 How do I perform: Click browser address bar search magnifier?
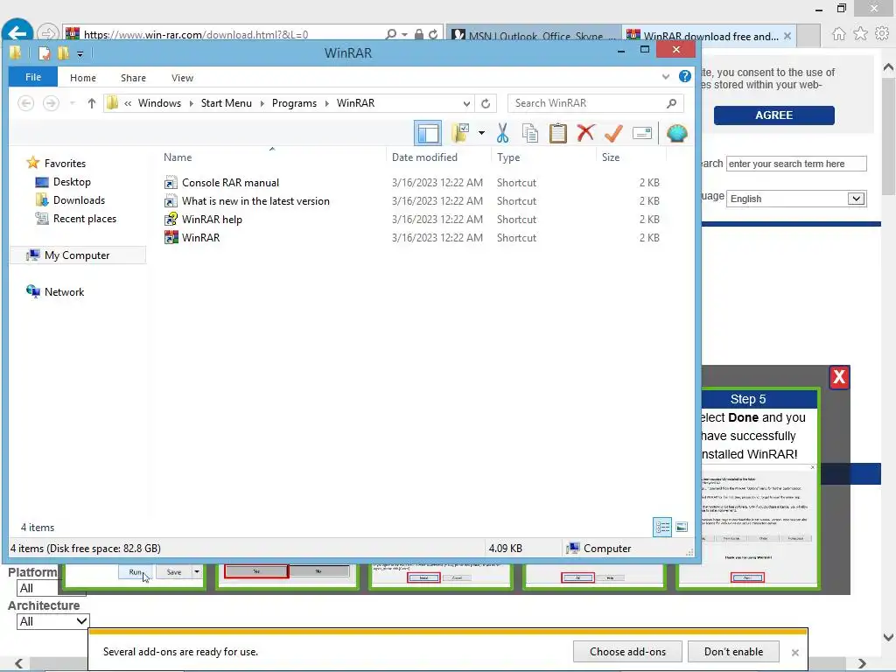point(391,35)
